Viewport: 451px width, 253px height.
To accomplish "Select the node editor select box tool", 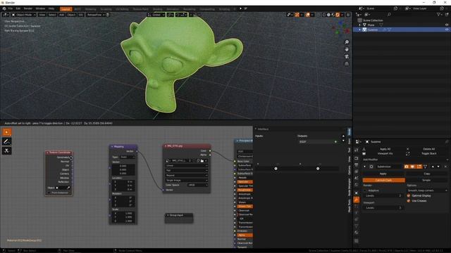I will (x=6, y=132).
